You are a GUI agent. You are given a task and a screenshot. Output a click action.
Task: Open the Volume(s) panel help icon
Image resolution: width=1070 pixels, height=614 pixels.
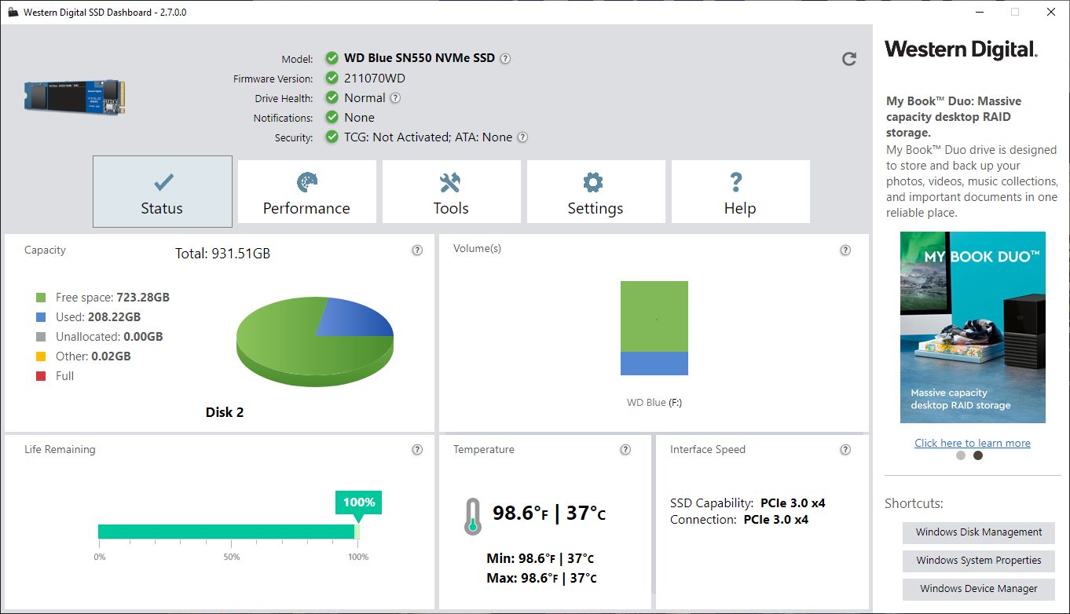(x=845, y=250)
